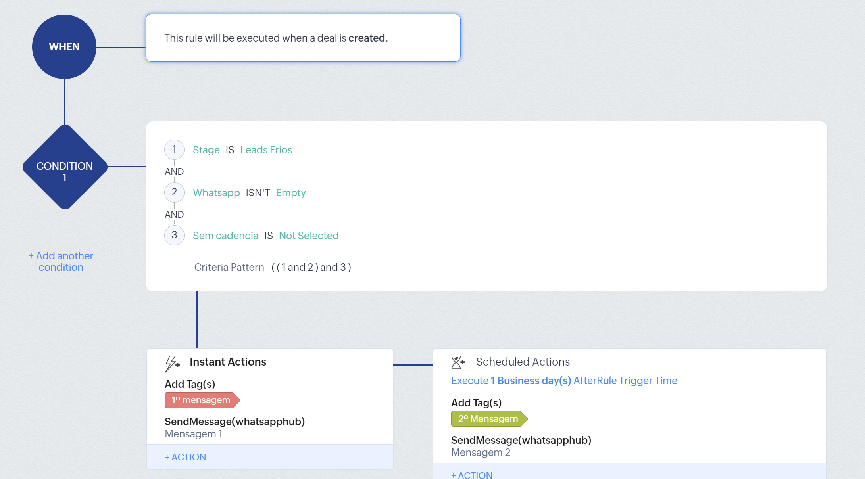Open the Mensagem 2 SendMessage action
This screenshot has width=865, height=479.
(x=521, y=446)
